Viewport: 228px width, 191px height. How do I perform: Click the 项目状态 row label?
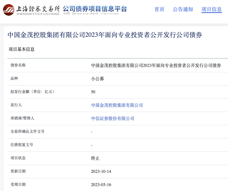[18, 158]
